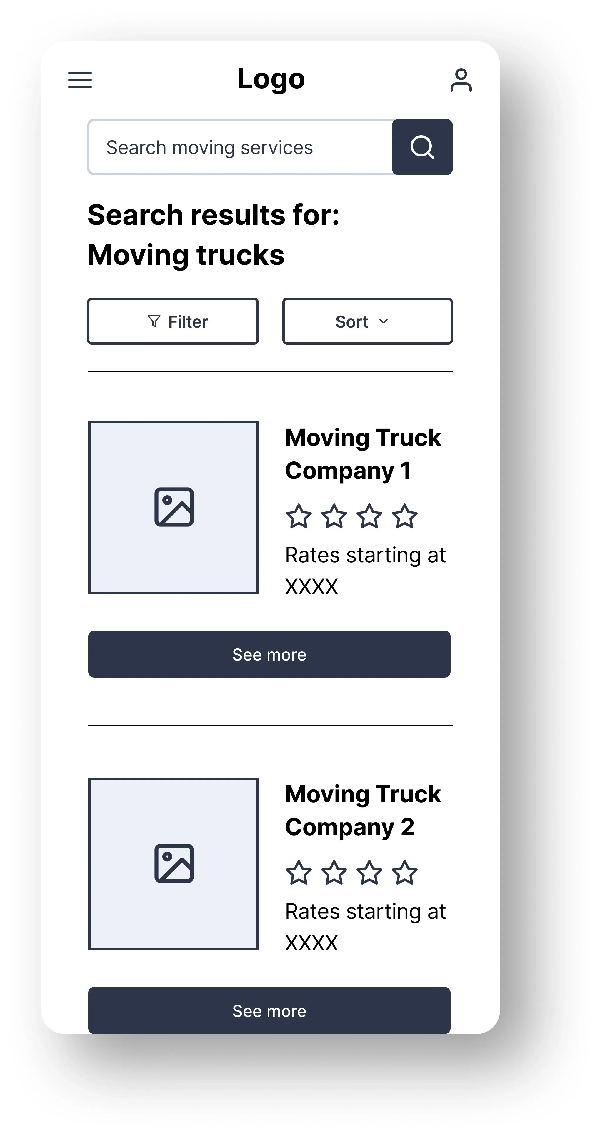The height and width of the screenshot is (1134, 600).
Task: Open the hamburger menu
Action: coord(80,80)
